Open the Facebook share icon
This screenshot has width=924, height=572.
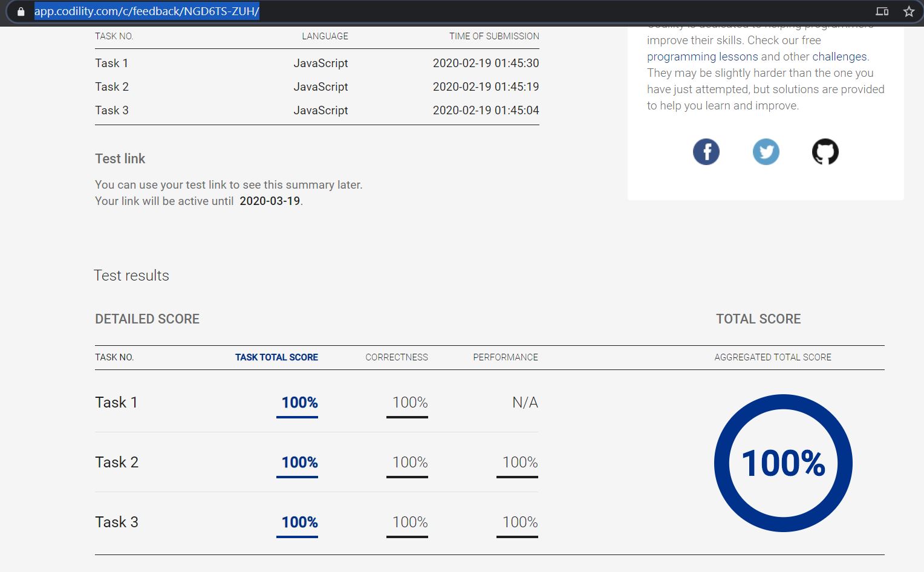coord(706,152)
